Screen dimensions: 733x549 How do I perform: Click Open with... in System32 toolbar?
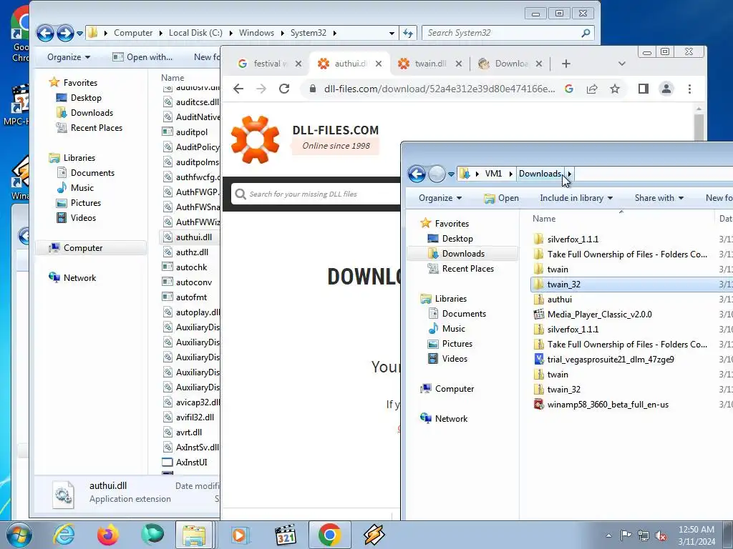click(142, 57)
